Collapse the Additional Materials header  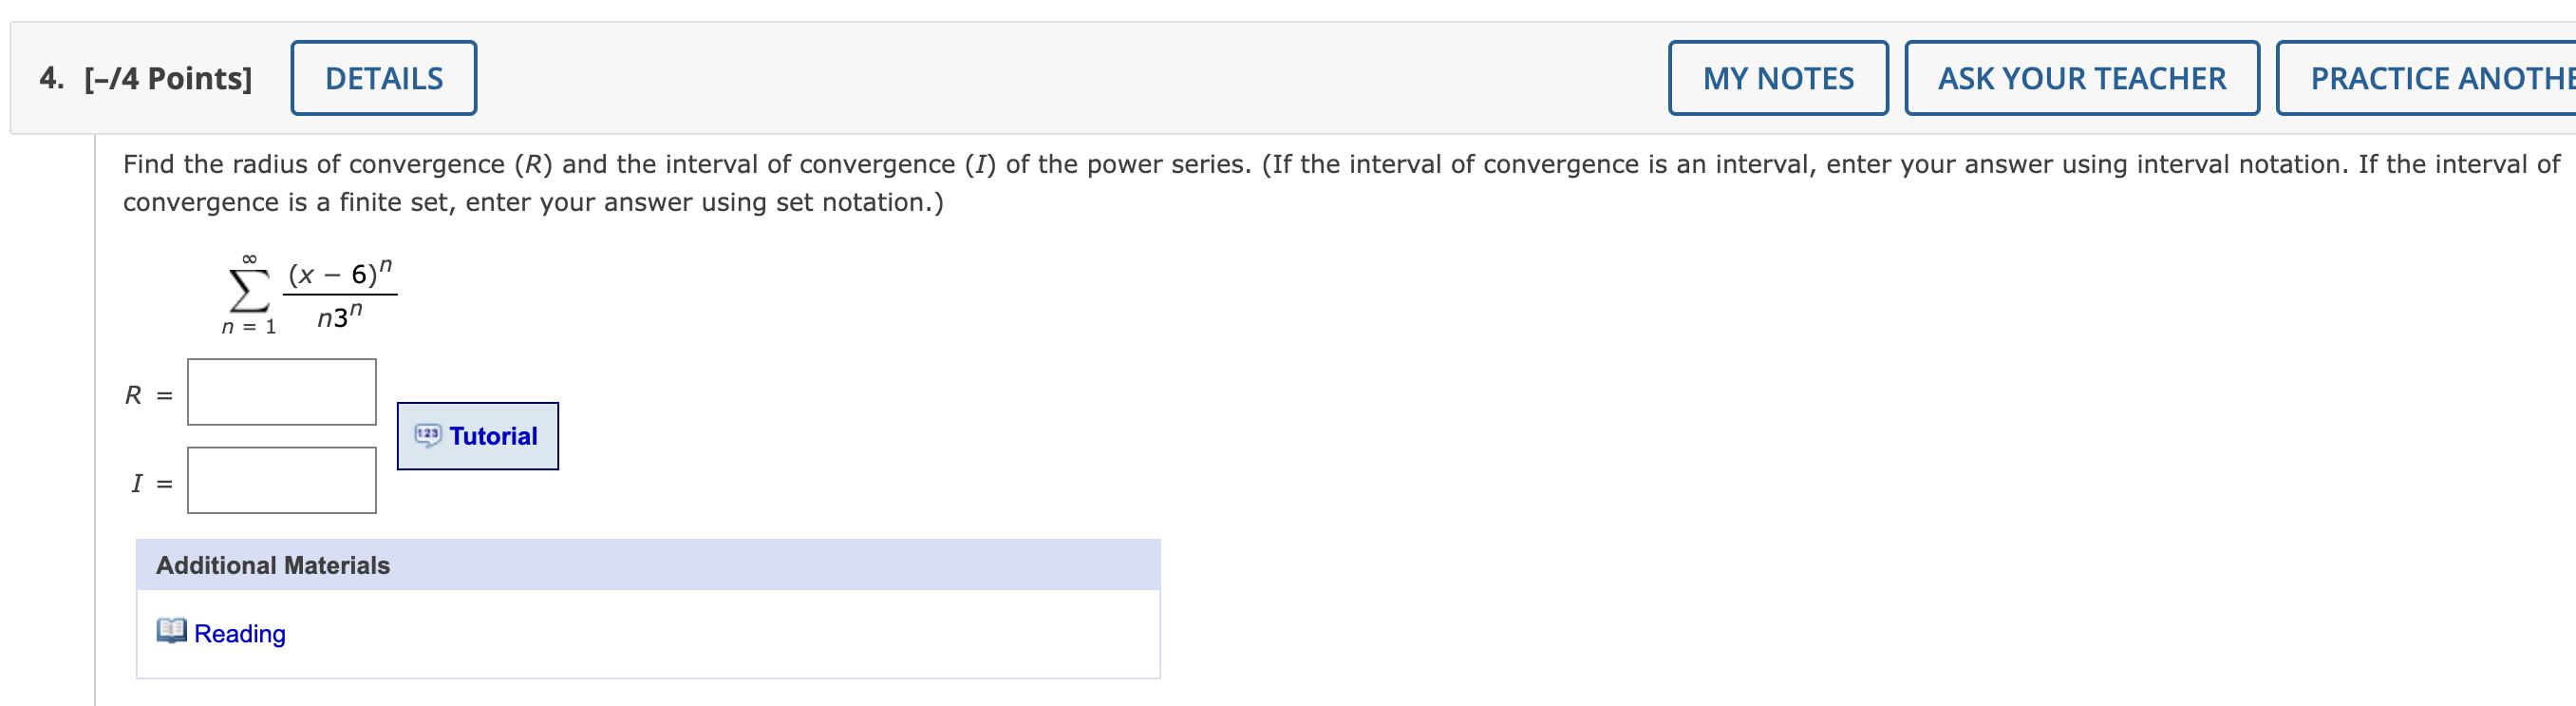(x=272, y=563)
